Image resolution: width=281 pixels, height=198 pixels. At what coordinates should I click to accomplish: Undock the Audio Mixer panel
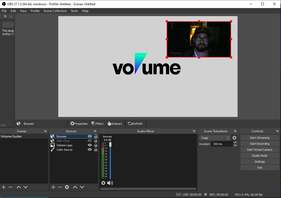(194, 131)
